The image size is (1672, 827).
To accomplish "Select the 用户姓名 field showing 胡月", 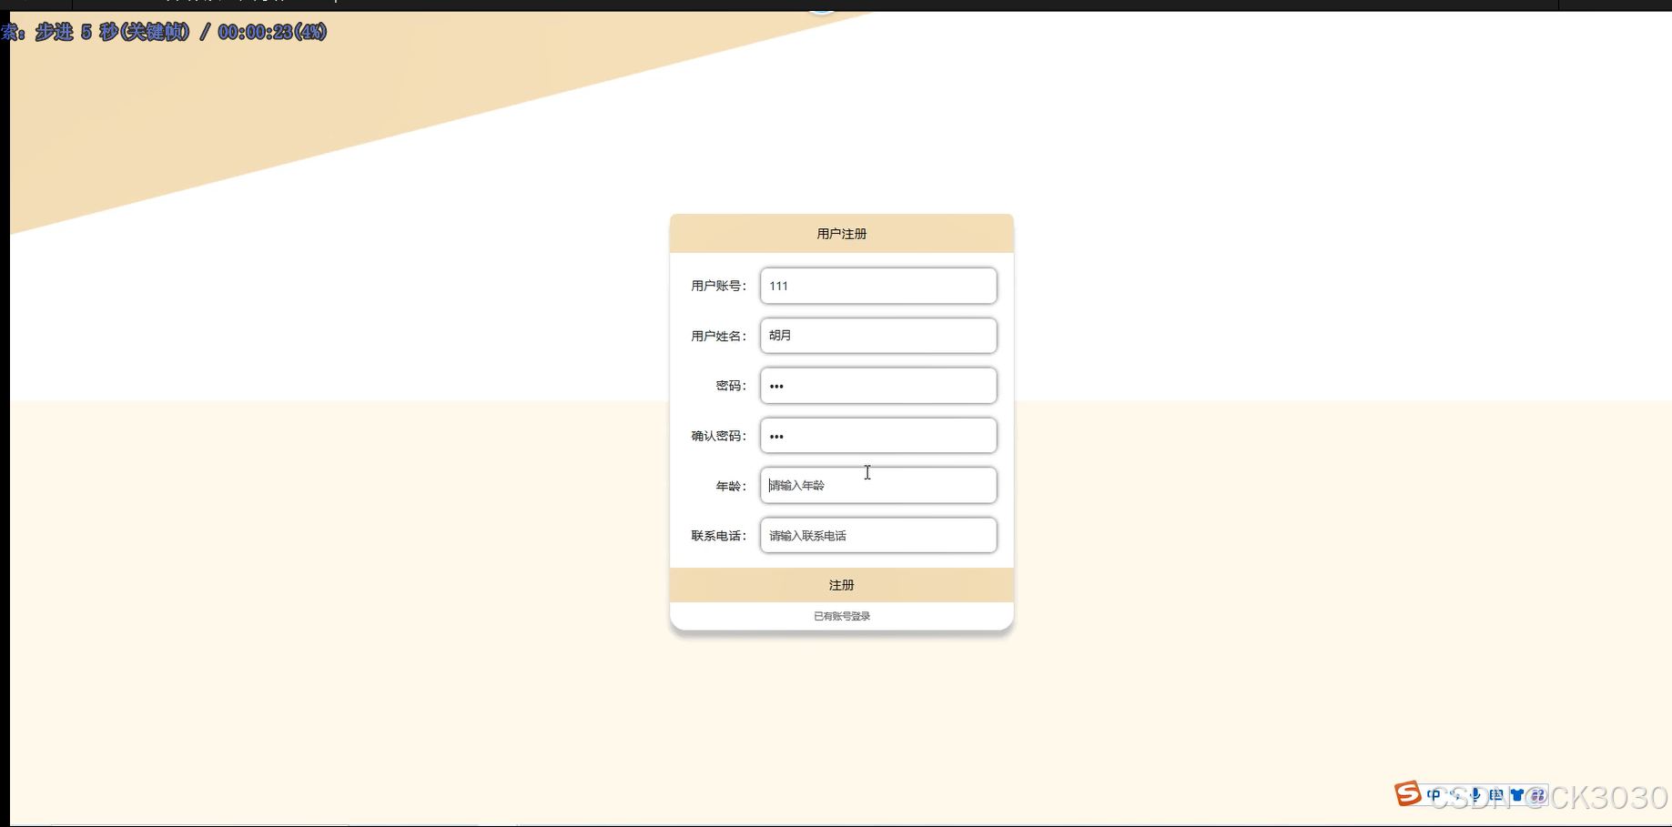I will [877, 335].
